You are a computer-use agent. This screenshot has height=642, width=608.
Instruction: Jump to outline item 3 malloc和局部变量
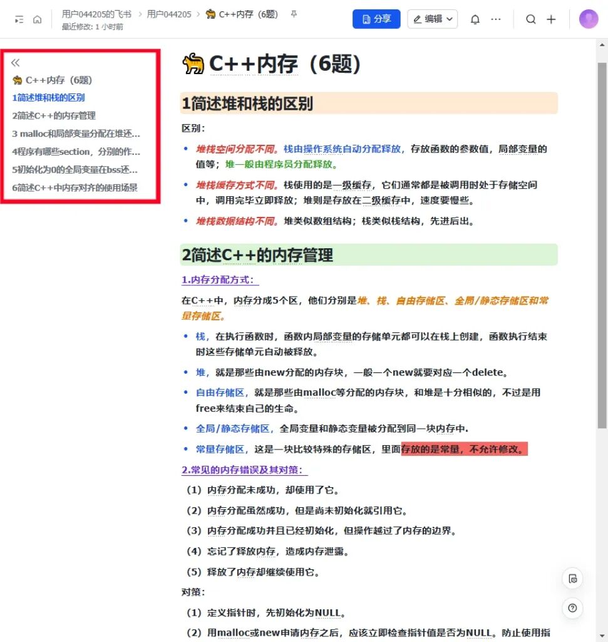pos(76,134)
